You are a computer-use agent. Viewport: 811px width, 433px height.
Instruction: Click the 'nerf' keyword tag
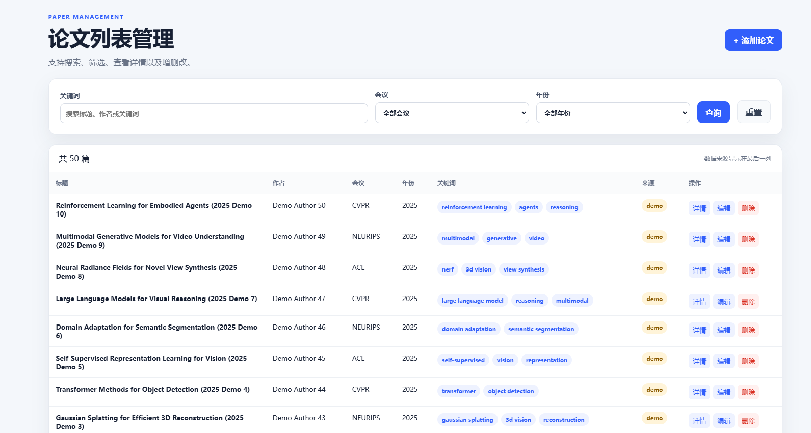pos(448,269)
